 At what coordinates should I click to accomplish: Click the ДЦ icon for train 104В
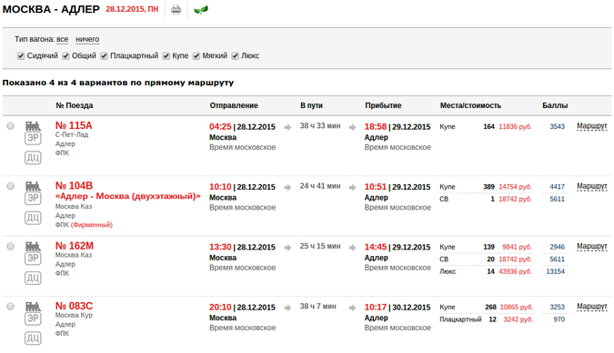pos(33,218)
